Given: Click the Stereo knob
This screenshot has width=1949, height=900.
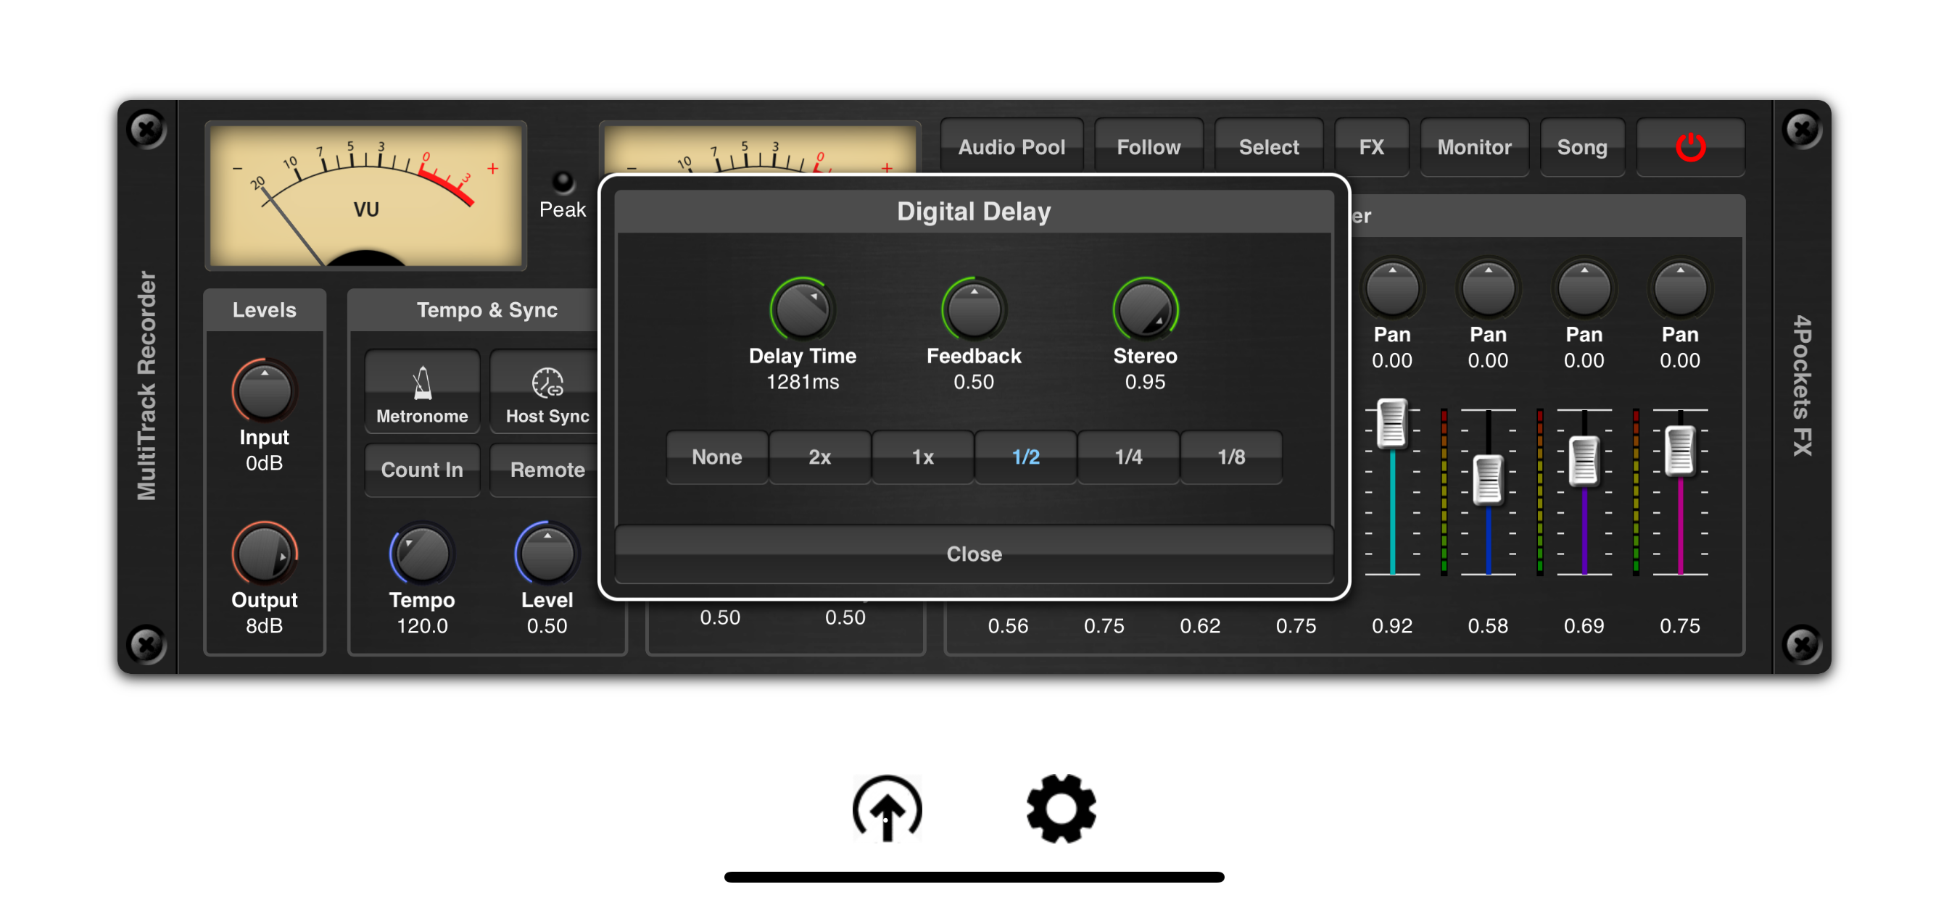Looking at the screenshot, I should click(x=1145, y=310).
